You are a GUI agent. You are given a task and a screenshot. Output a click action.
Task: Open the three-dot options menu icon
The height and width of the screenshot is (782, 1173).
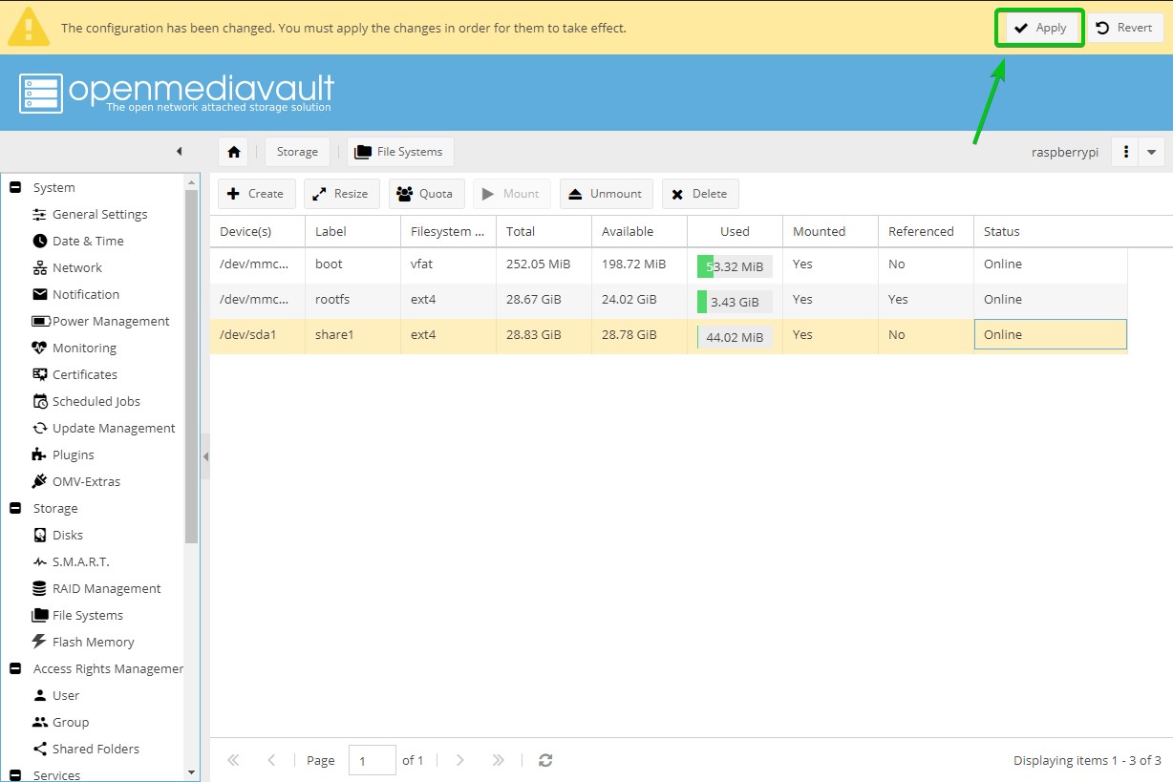(1126, 152)
